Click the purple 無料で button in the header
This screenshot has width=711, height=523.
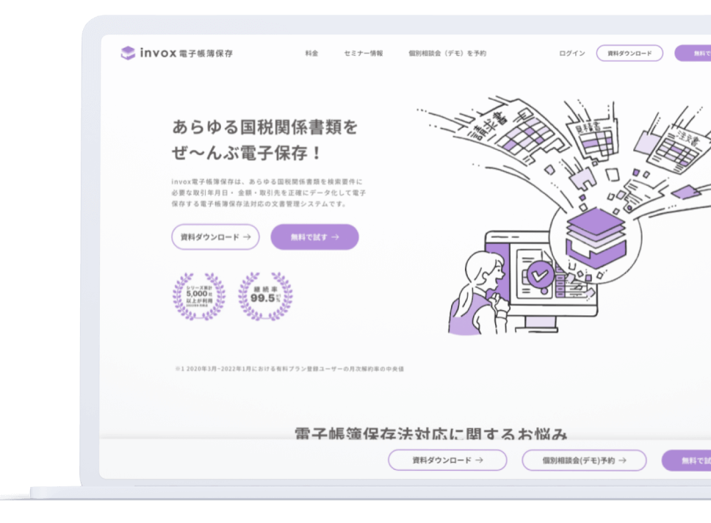point(693,53)
